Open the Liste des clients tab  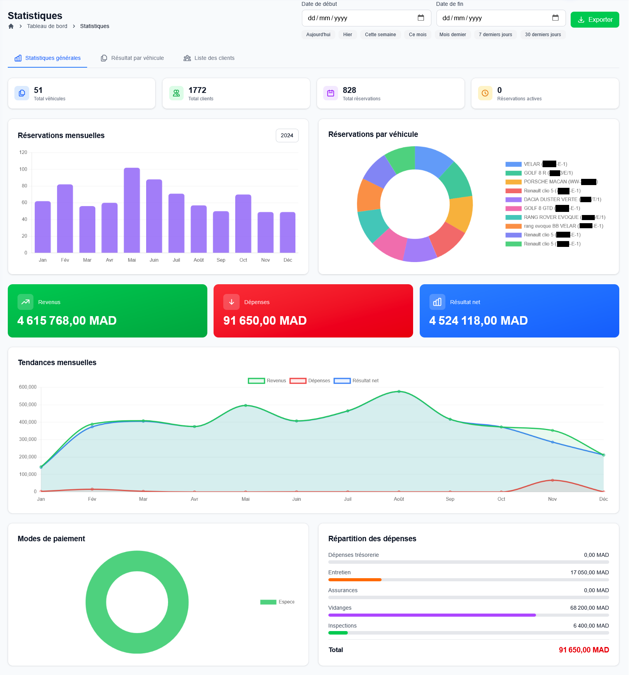tap(214, 58)
